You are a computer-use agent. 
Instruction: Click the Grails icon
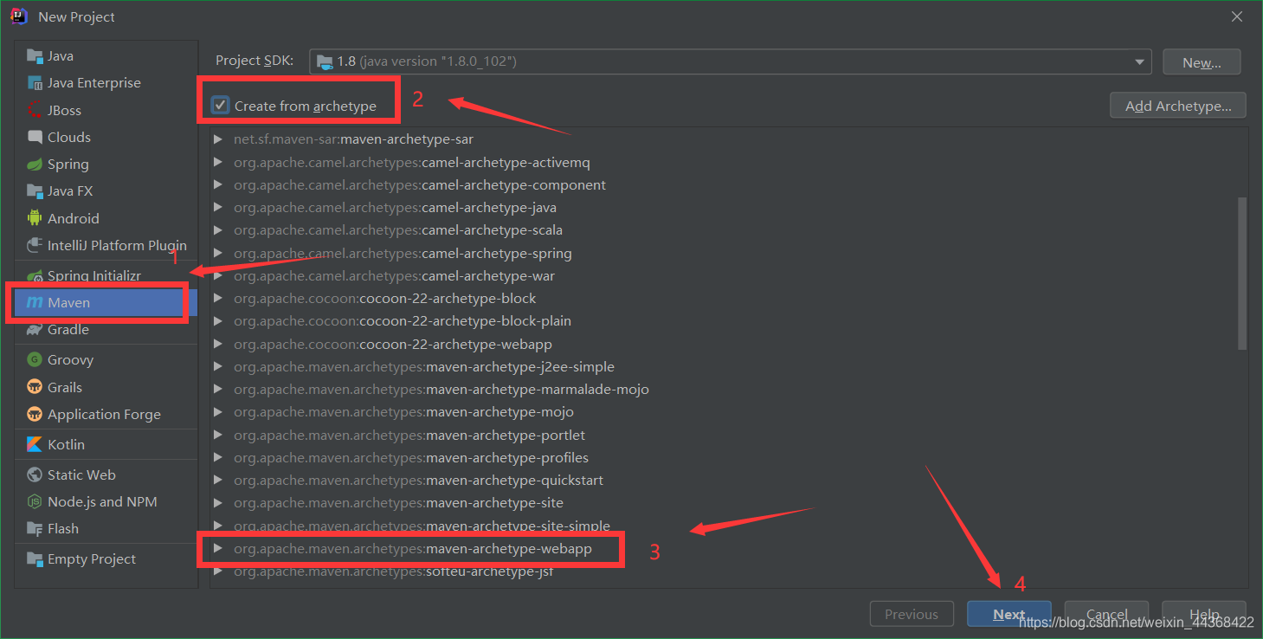(x=35, y=387)
